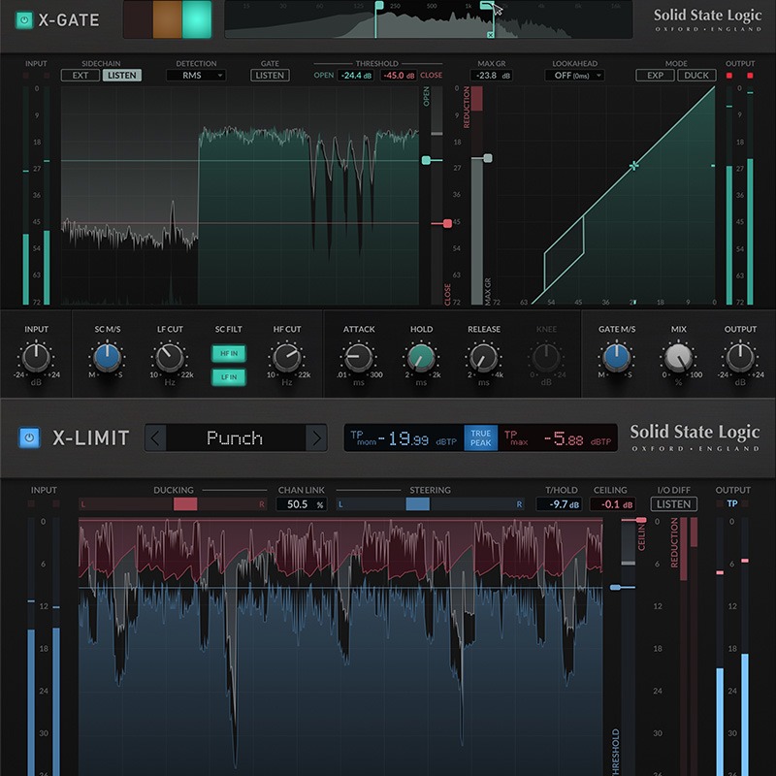Toggle the TRUE PEAK button
Screen dimensions: 776x776
(x=480, y=437)
